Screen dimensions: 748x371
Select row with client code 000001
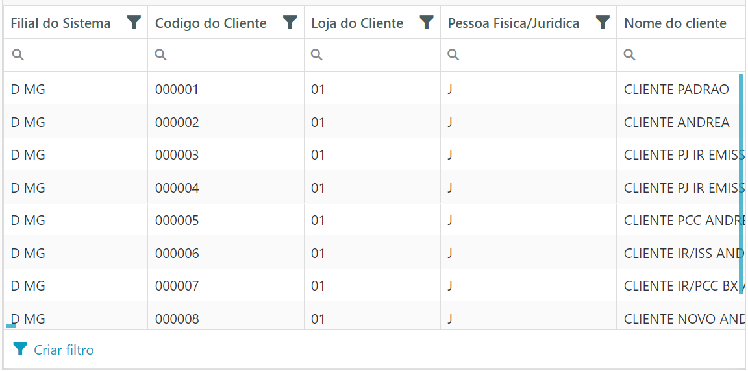point(177,90)
